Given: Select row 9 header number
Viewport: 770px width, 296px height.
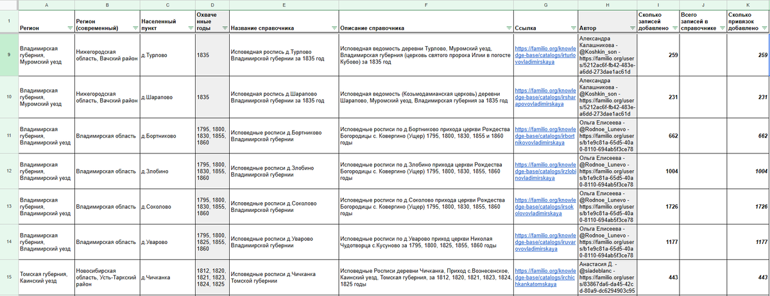Looking at the screenshot, I should [8, 55].
